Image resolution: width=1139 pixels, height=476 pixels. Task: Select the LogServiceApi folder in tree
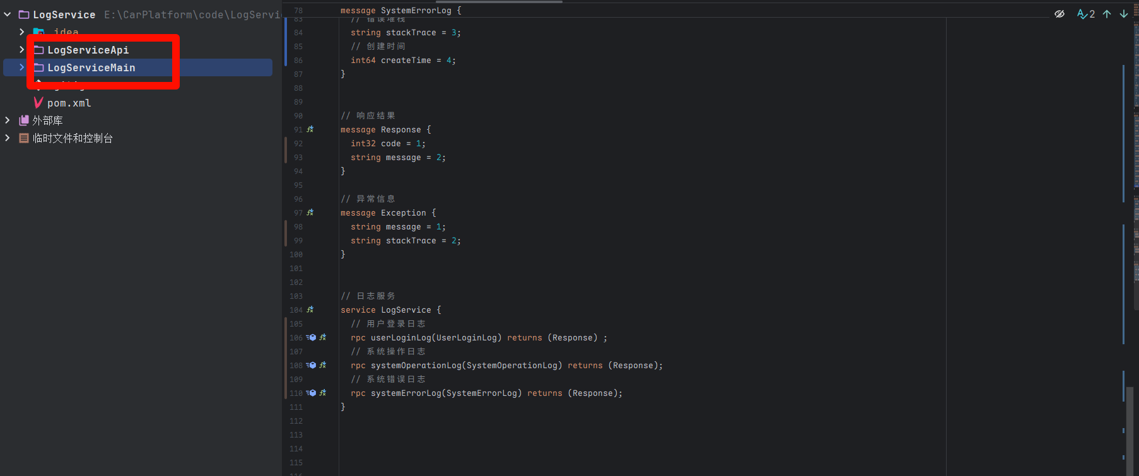pyautogui.click(x=88, y=50)
